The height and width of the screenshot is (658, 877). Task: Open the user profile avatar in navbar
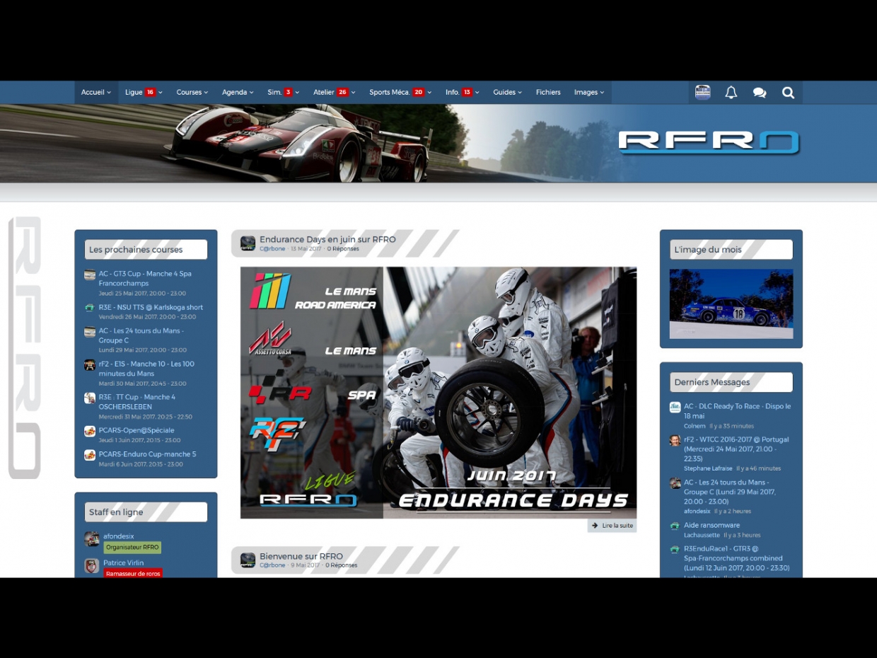point(702,93)
